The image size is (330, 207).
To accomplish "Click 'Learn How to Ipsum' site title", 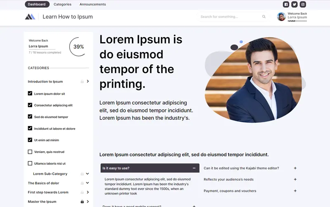I will tap(68, 17).
